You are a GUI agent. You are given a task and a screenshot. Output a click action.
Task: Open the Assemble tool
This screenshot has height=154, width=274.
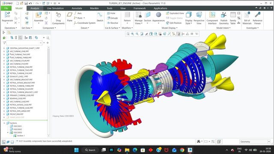39,18
